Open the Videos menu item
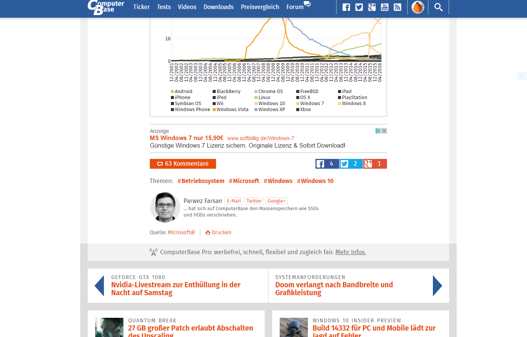 pos(187,7)
